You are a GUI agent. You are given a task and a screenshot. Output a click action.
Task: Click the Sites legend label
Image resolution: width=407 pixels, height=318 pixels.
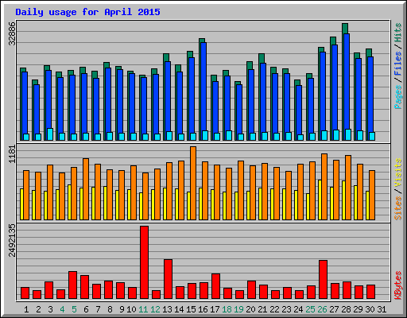[x=397, y=208]
